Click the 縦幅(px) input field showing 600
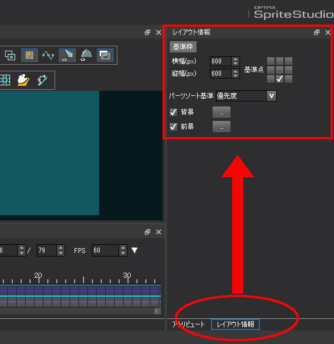Image resolution: width=334 pixels, height=344 pixels. (x=220, y=74)
